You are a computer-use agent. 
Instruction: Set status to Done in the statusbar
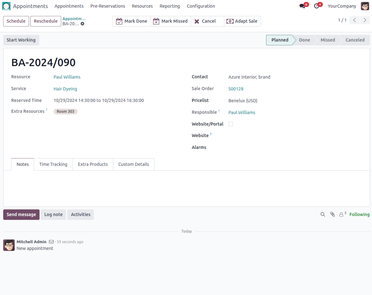tap(304, 40)
